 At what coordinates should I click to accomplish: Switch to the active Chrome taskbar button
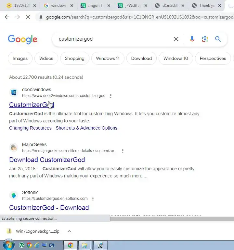pyautogui.click(x=70, y=245)
